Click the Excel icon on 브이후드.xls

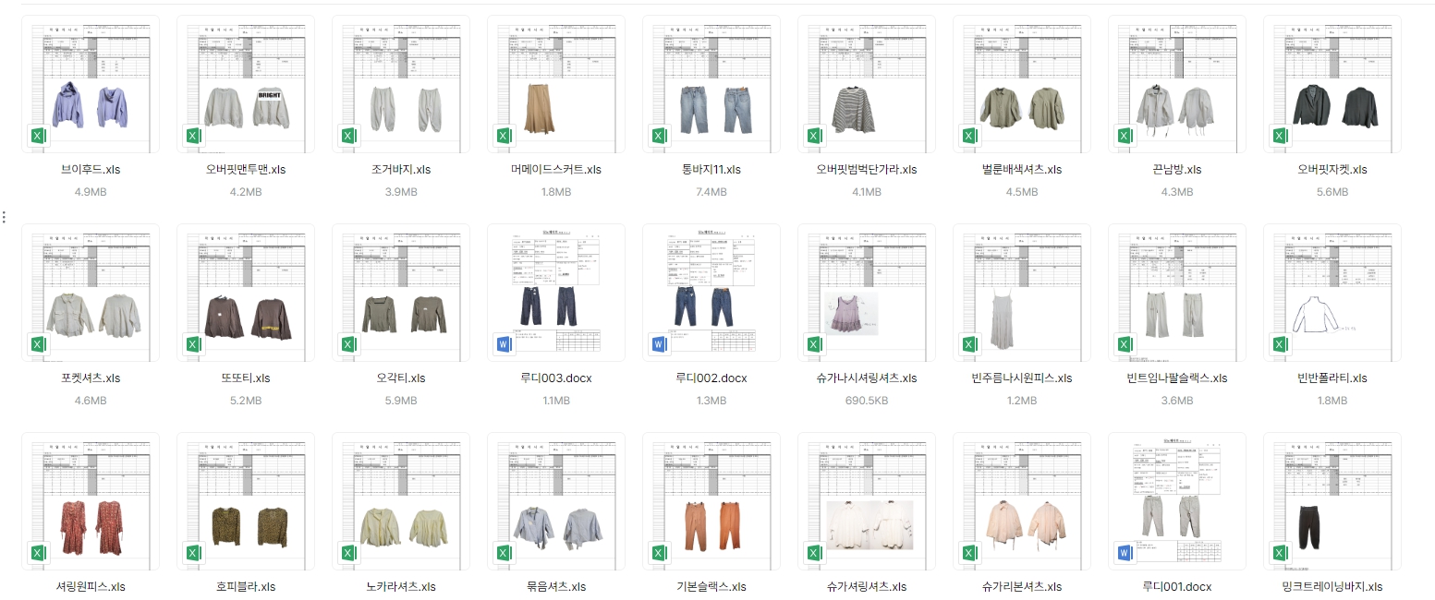click(38, 137)
